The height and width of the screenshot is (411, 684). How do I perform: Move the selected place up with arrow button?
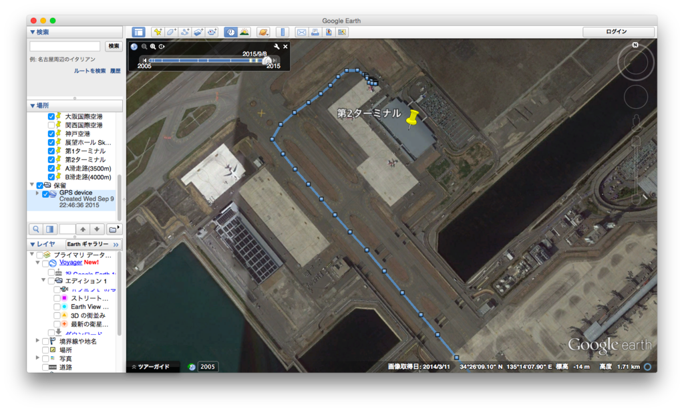[83, 229]
